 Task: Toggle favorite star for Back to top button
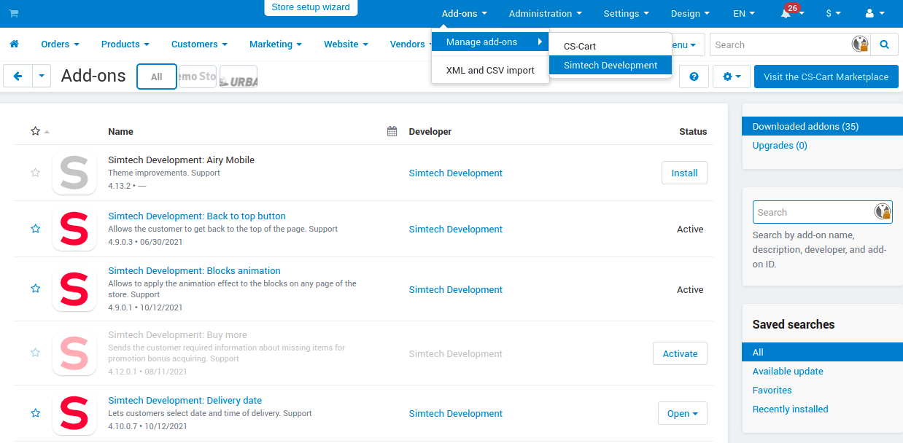(35, 229)
